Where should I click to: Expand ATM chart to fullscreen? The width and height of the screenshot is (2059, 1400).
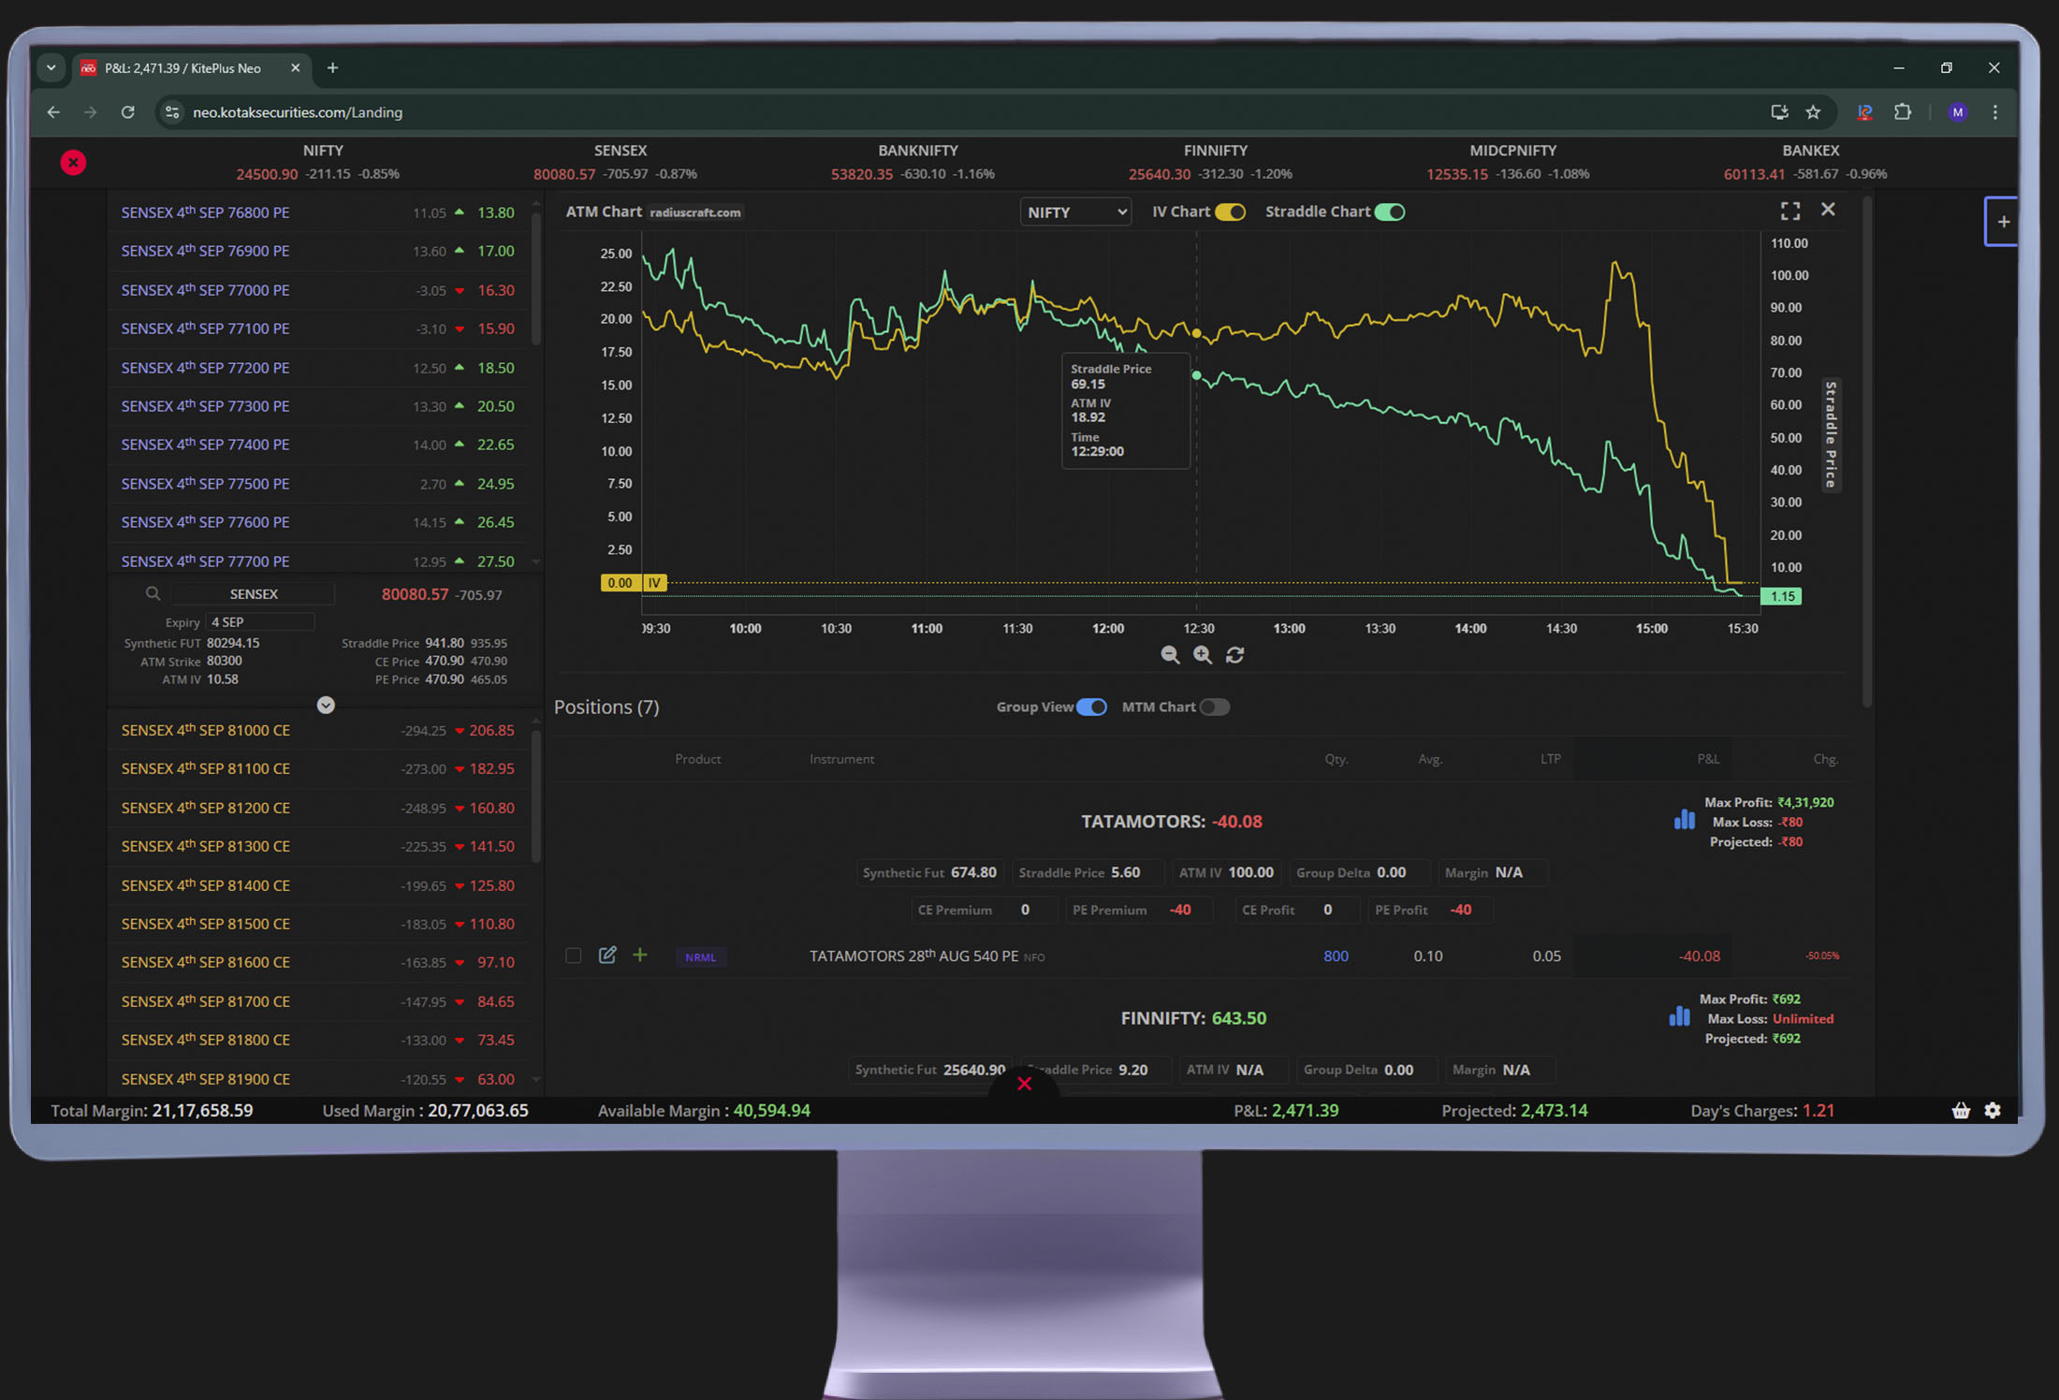(1789, 211)
